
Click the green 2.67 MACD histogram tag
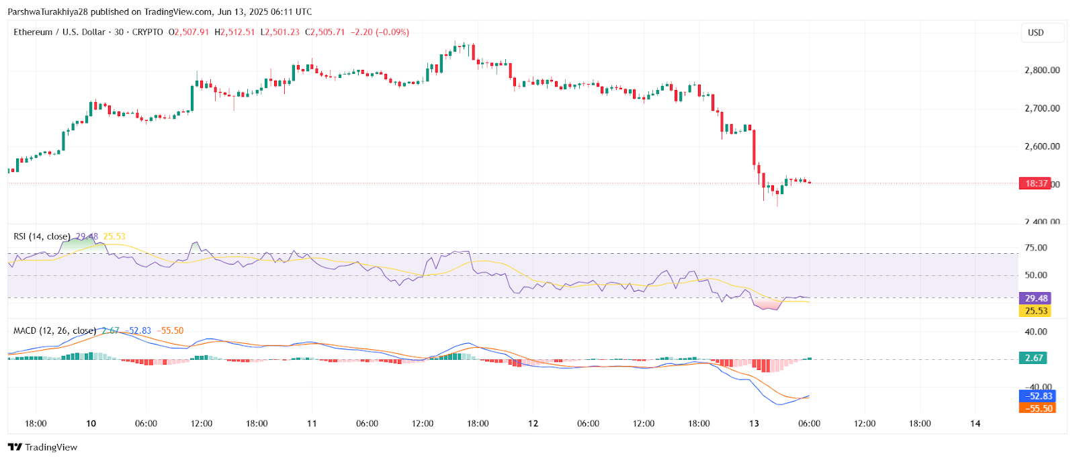(1033, 358)
